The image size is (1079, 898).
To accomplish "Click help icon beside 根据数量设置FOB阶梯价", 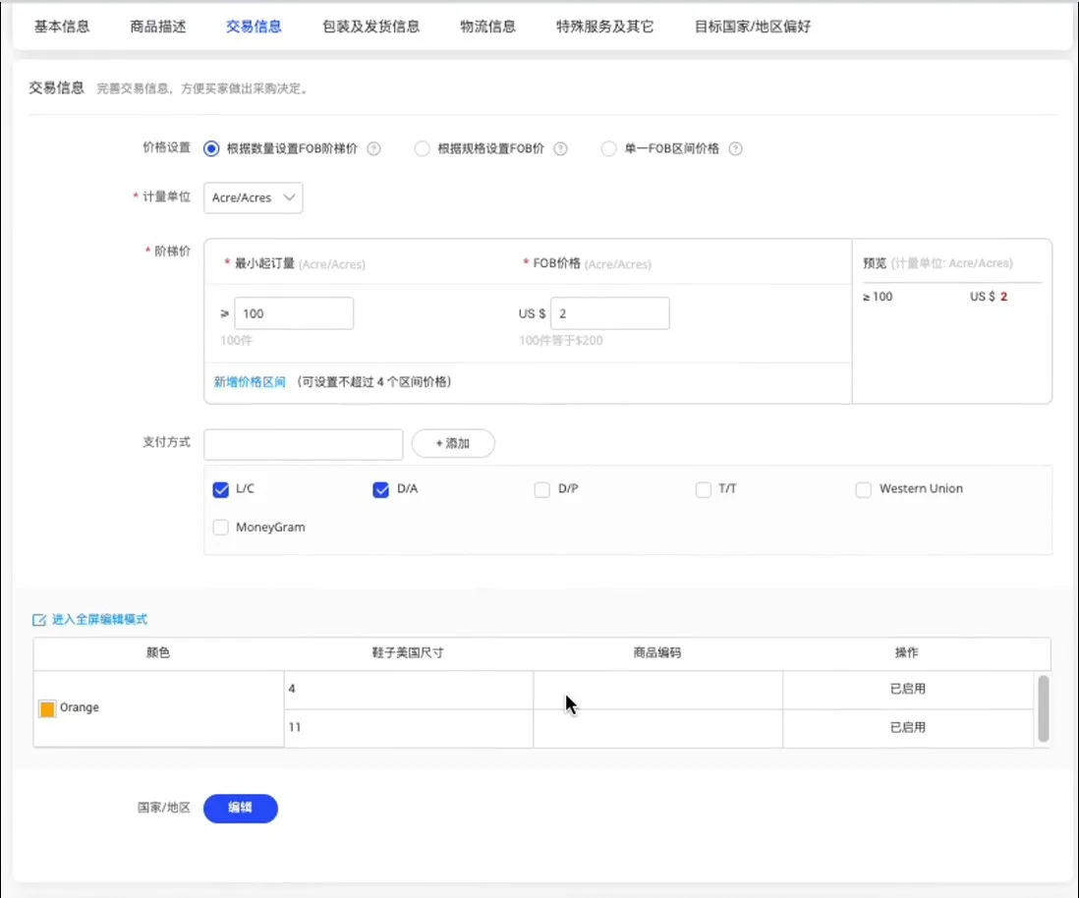I will click(373, 149).
